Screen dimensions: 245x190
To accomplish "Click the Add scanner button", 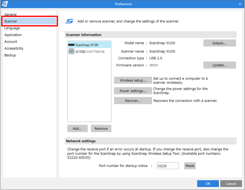I will coord(77,129).
